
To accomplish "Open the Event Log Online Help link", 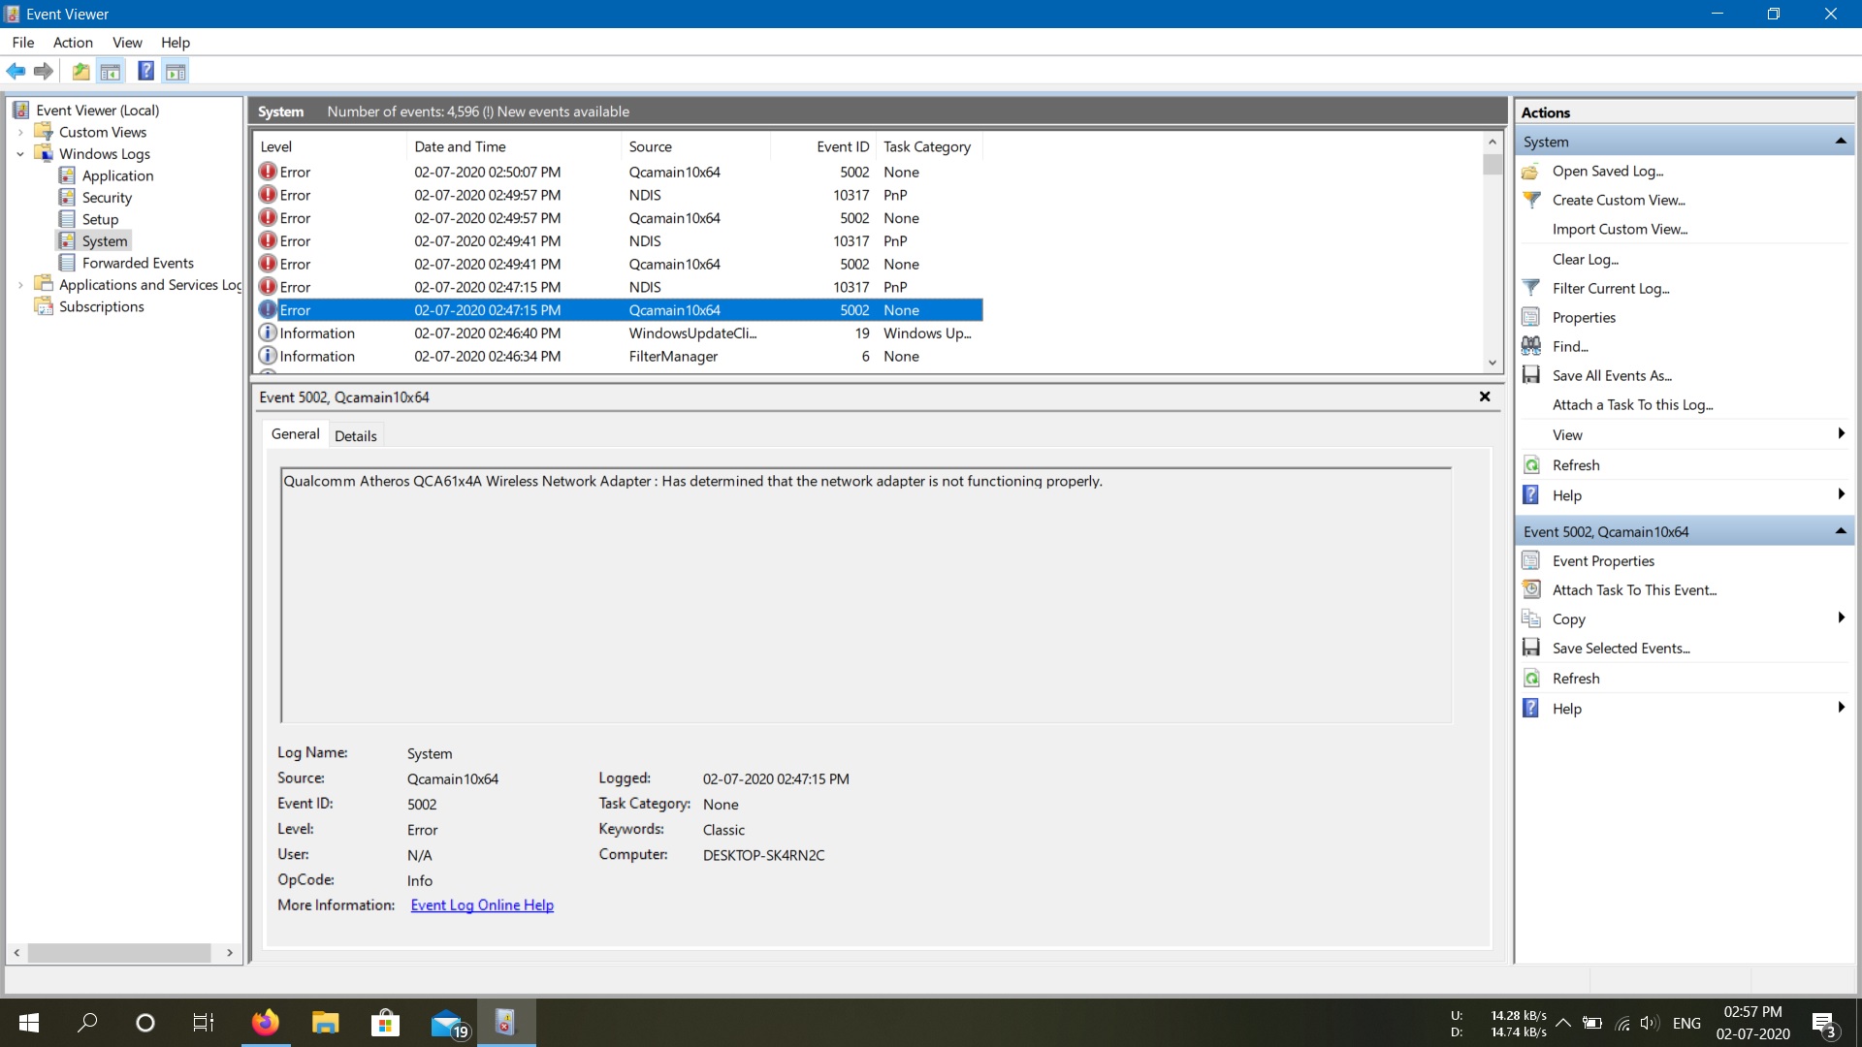I will (482, 904).
